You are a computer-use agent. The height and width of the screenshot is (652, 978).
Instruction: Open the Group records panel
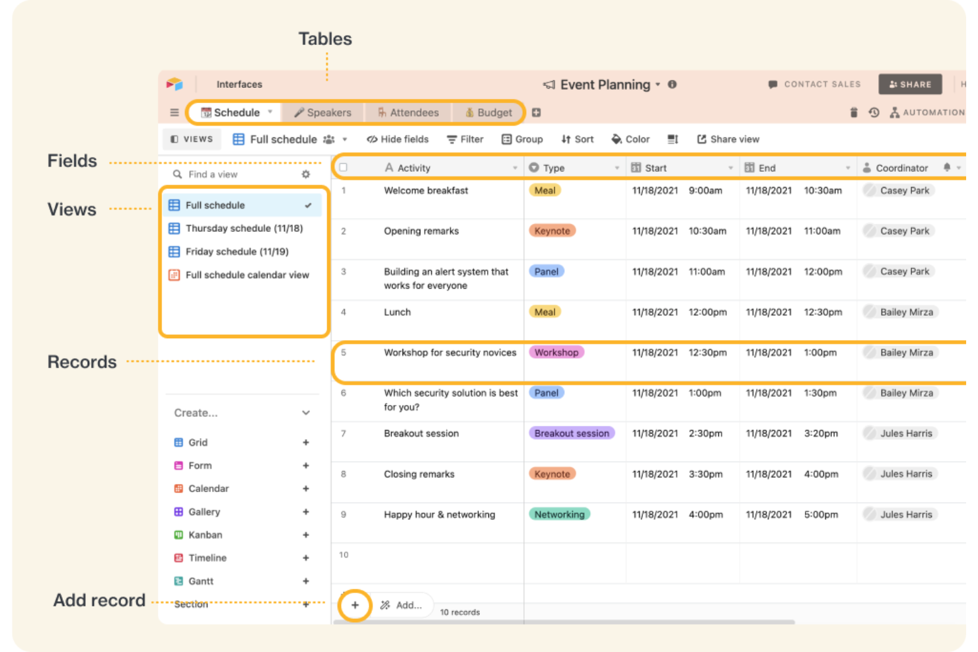(522, 139)
